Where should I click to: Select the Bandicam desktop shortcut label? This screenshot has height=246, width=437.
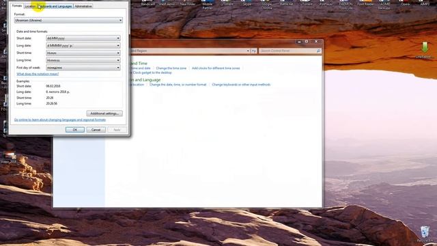(148, 4)
